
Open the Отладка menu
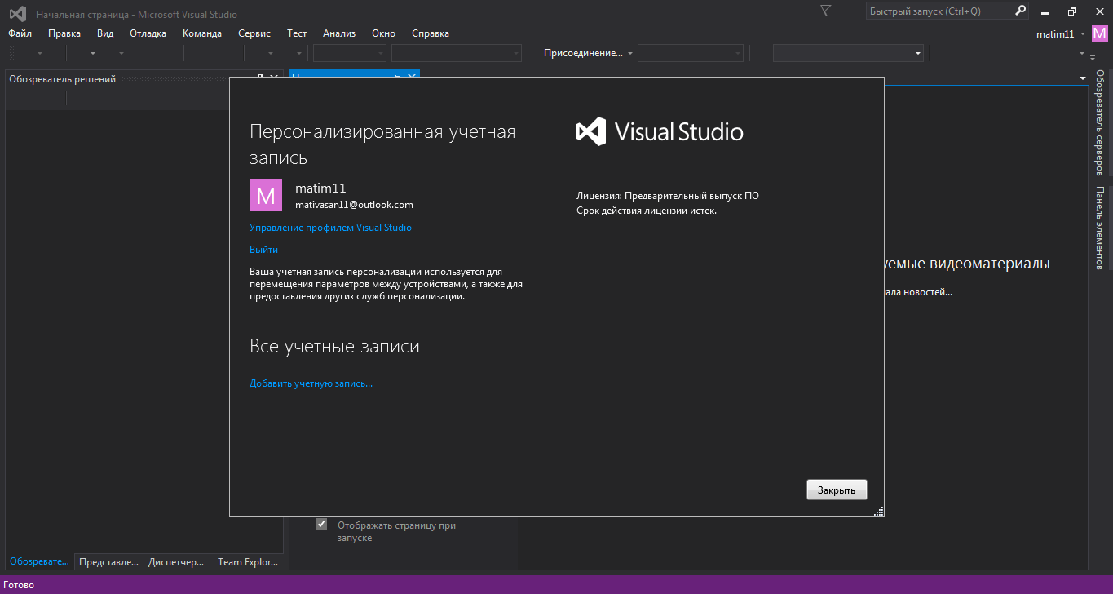[x=148, y=33]
